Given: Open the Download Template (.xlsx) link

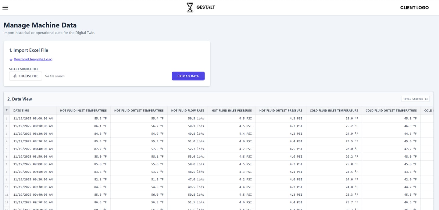Looking at the screenshot, I should coord(33,59).
